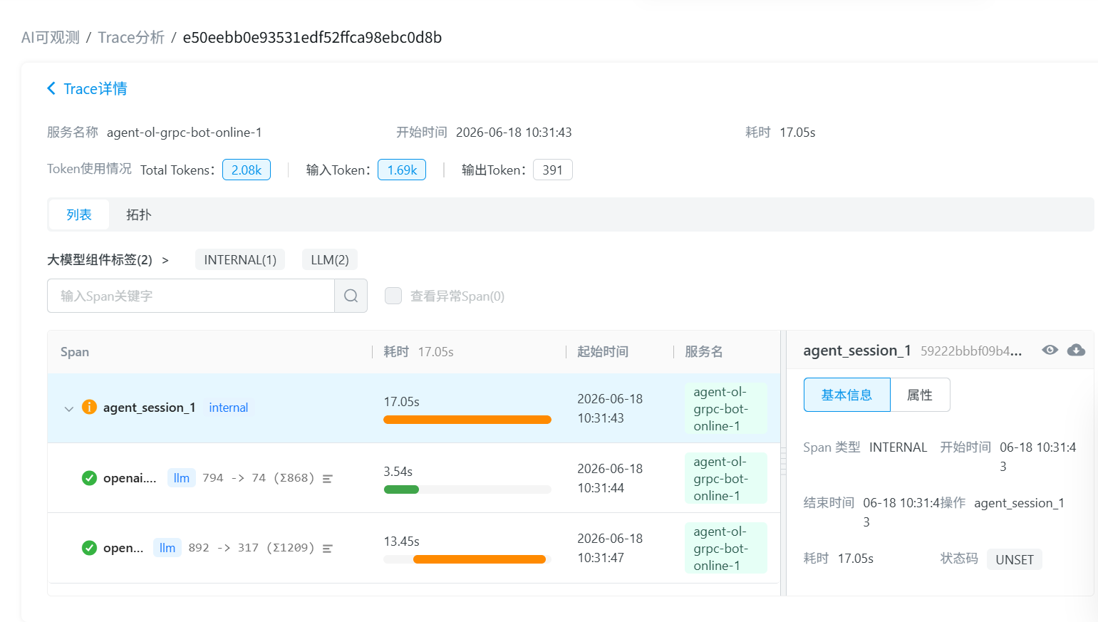Screen dimensions: 1098x622
Task: Click the 起始时间 column header
Action: pos(603,351)
